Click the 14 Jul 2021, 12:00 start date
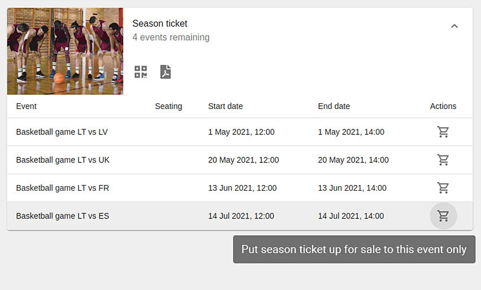 [241, 216]
